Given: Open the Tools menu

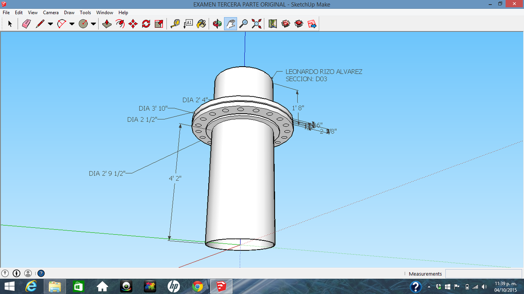Looking at the screenshot, I should (85, 13).
